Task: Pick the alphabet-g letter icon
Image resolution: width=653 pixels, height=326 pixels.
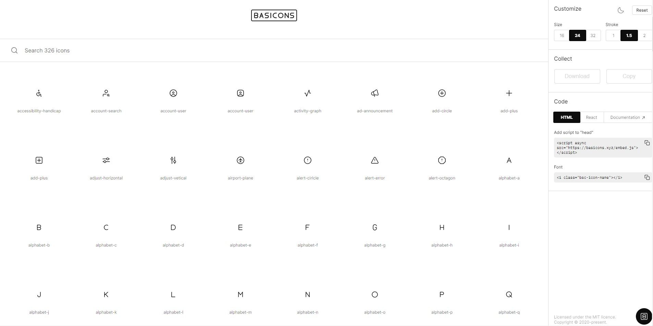Action: click(x=375, y=227)
